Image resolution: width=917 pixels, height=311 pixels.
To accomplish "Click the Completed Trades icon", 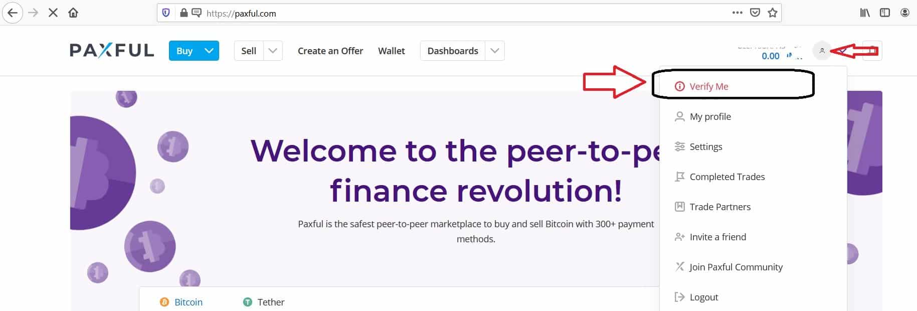I will click(x=679, y=177).
